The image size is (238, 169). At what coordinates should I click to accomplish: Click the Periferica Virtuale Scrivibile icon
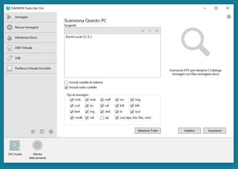tap(9, 68)
